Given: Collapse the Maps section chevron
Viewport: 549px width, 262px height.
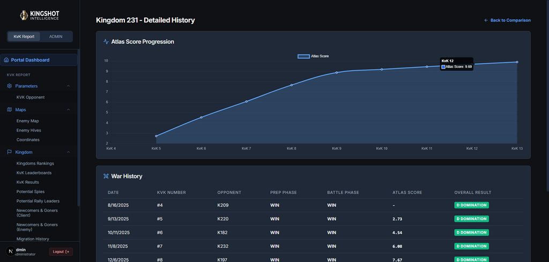Looking at the screenshot, I should [x=68, y=110].
